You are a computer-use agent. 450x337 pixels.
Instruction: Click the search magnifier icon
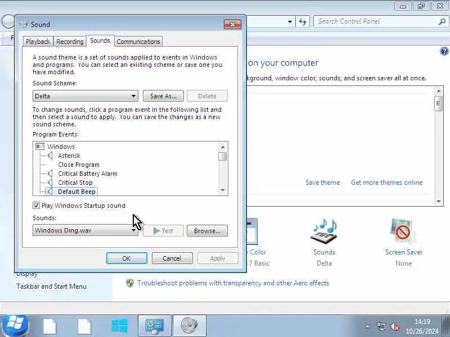pyautogui.click(x=442, y=21)
